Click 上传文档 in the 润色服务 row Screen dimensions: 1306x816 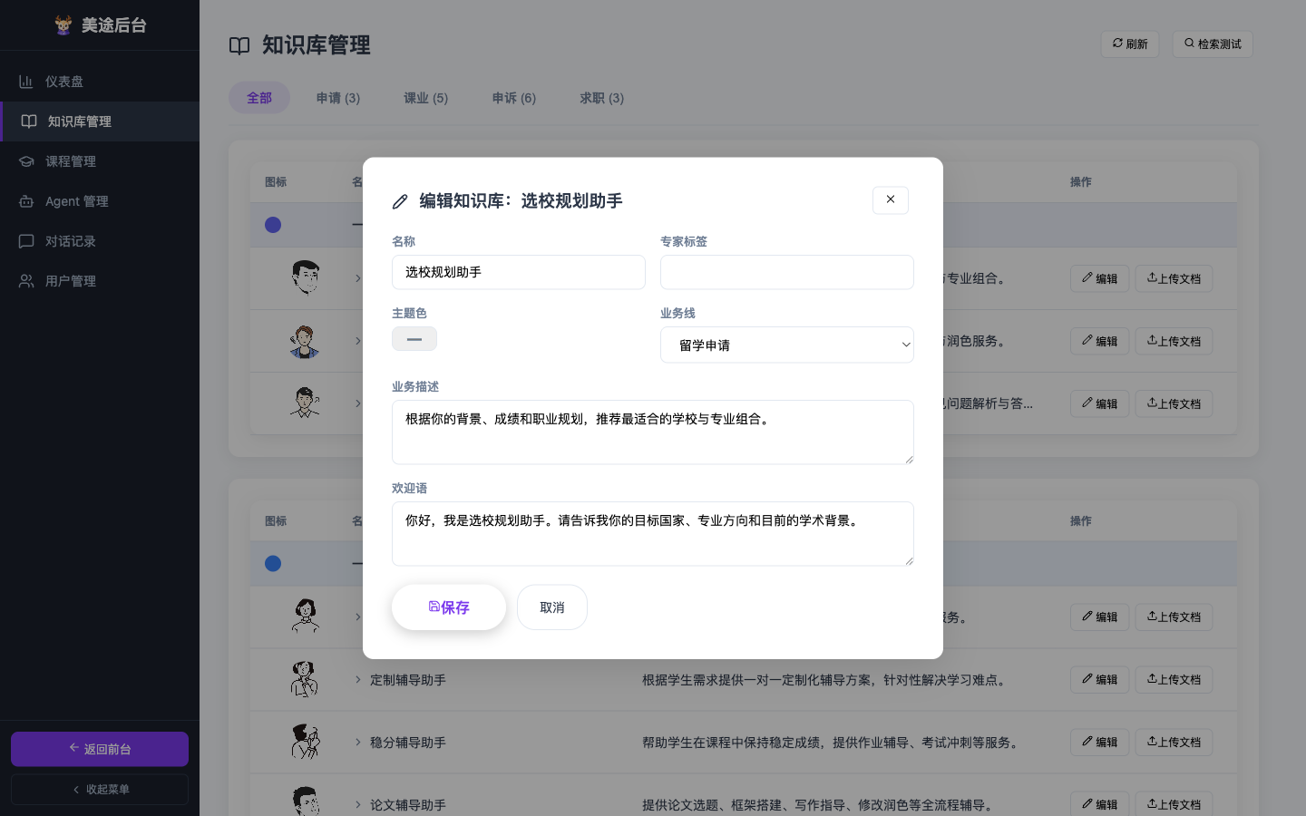[x=1174, y=341]
